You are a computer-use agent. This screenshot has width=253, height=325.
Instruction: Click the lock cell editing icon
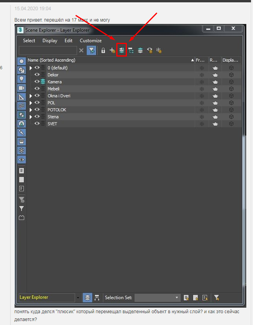coord(103,50)
